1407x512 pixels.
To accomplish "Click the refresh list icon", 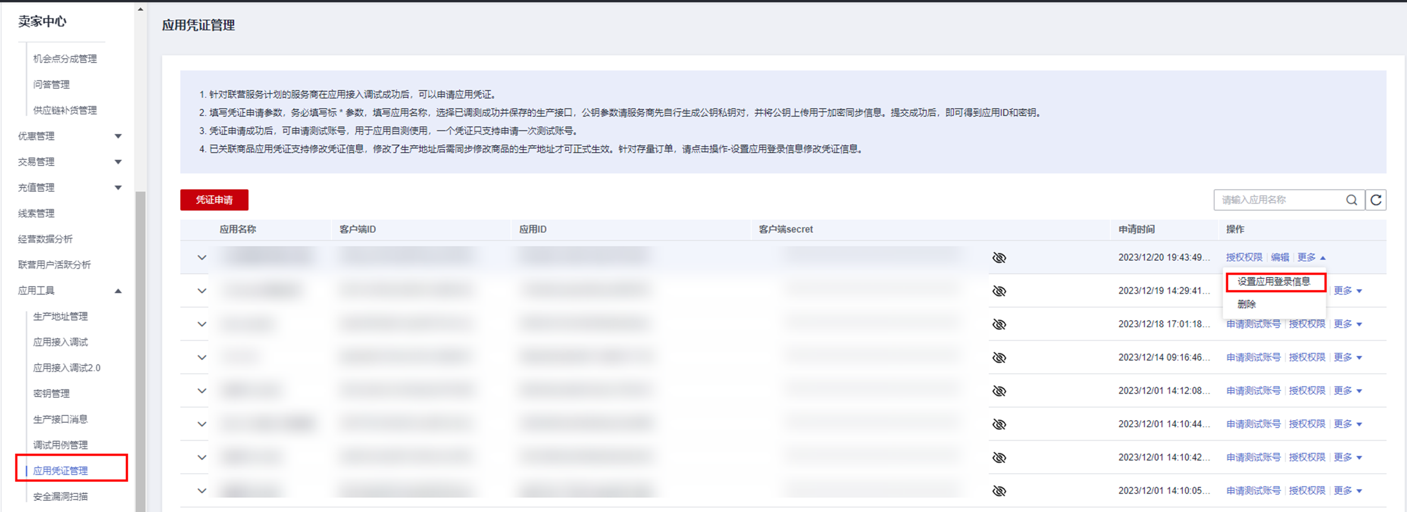I will 1376,200.
